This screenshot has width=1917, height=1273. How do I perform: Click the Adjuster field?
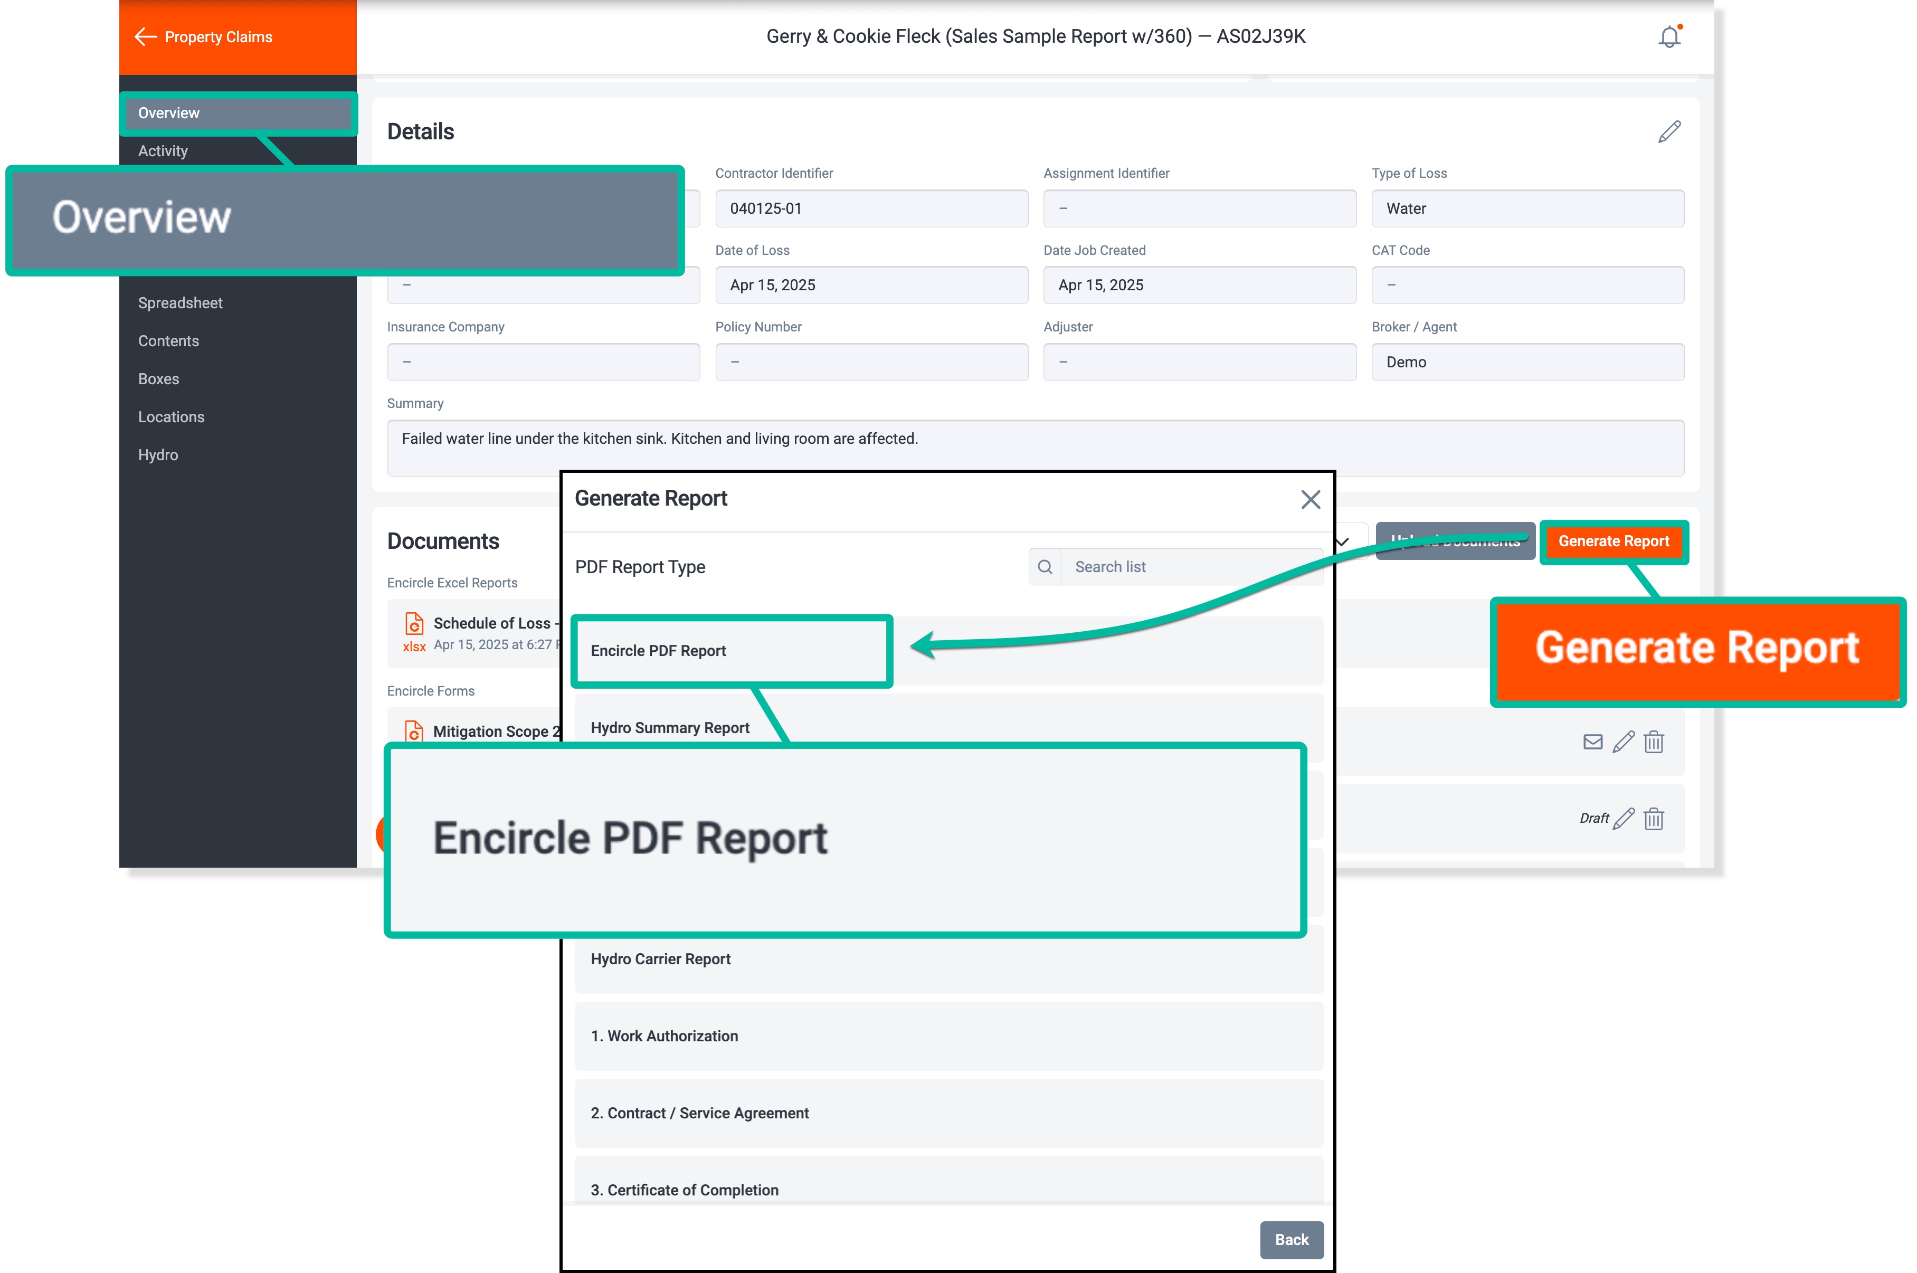[1199, 362]
